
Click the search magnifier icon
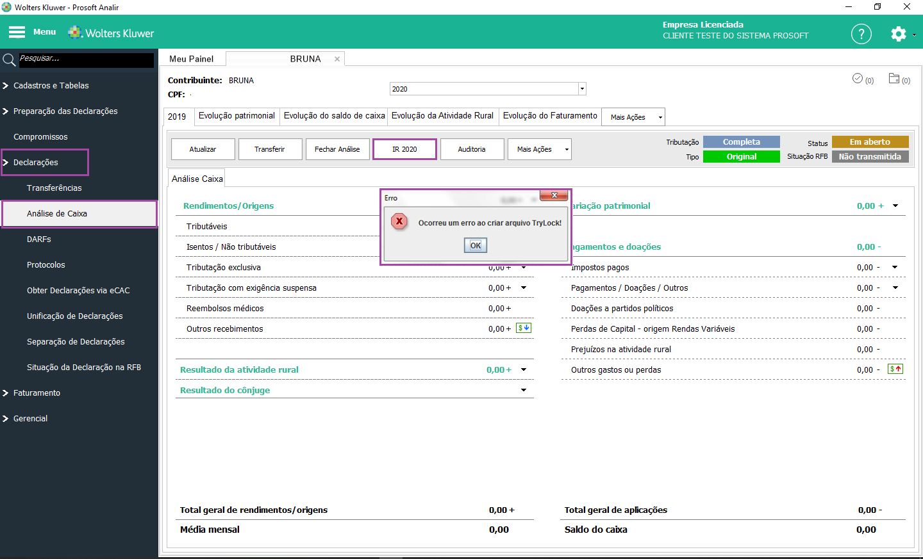pyautogui.click(x=9, y=60)
